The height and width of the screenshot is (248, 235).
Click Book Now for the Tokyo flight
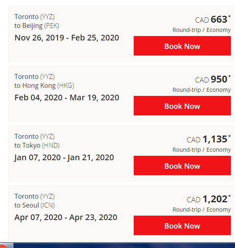[x=182, y=165]
